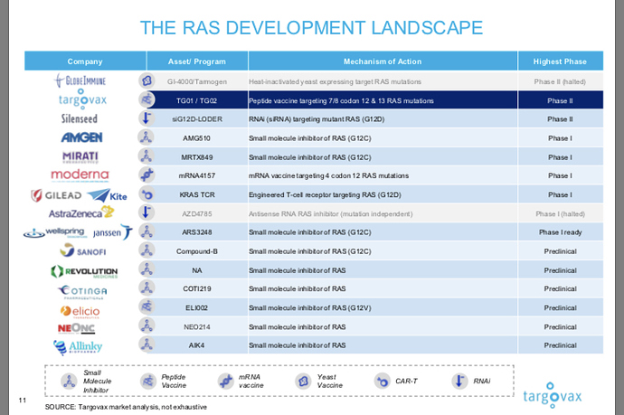
Task: Click the Janssen logo
Action: coord(113,232)
